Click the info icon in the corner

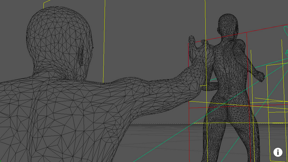[278, 152]
